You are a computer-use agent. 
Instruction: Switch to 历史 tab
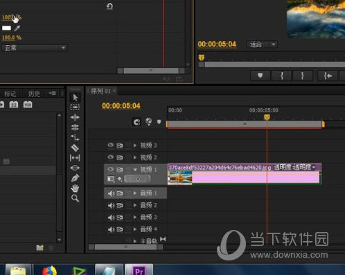[x=34, y=94]
